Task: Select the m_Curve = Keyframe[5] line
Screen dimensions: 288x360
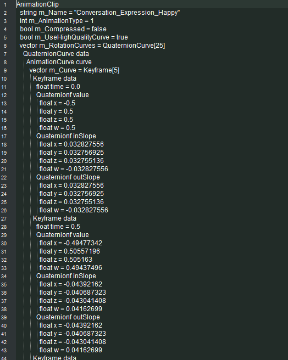Action: coord(74,70)
